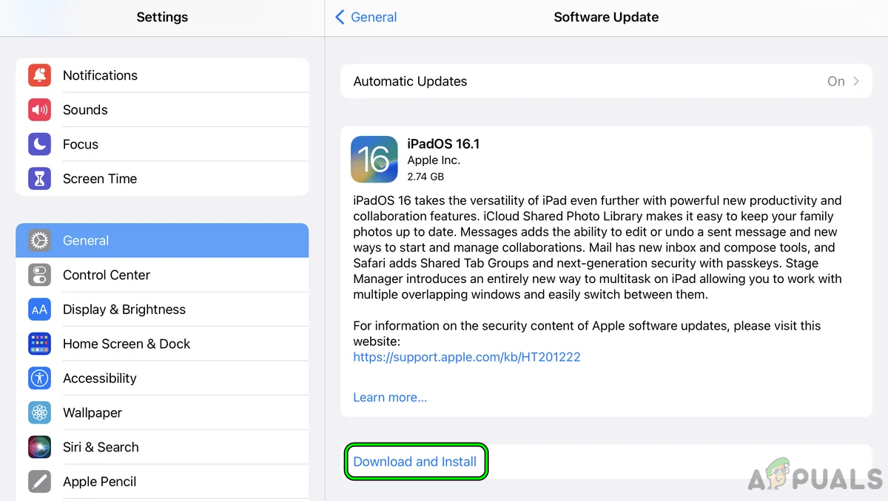Select the General gear icon
888x501 pixels.
[39, 240]
